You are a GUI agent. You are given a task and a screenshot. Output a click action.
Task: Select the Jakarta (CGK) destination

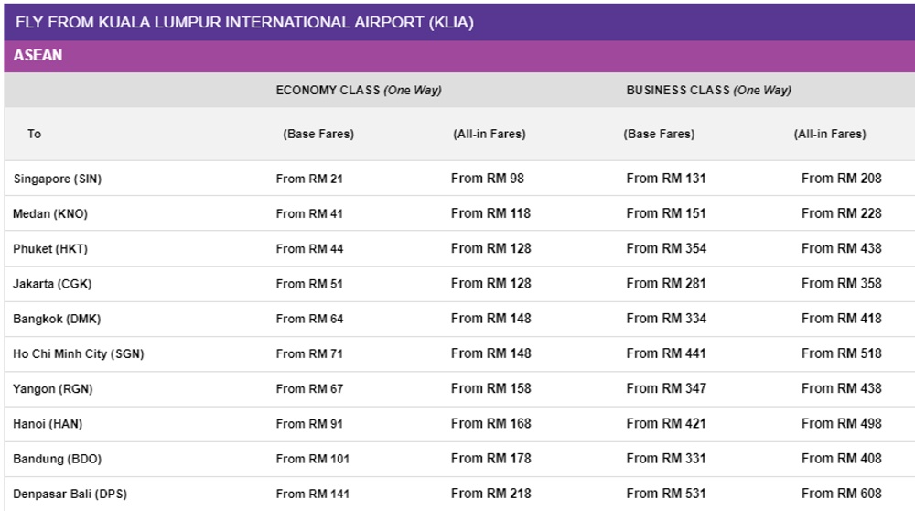pyautogui.click(x=52, y=284)
